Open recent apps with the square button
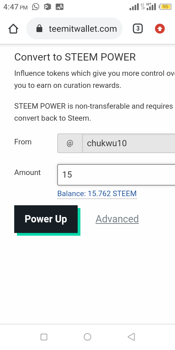The height and width of the screenshot is (350, 175). (x=44, y=337)
